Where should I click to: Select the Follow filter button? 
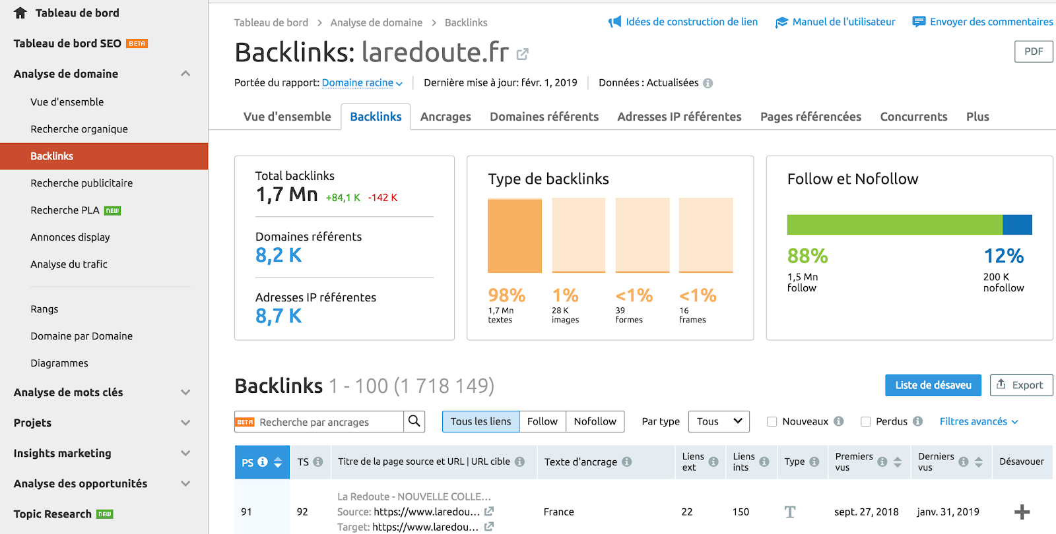tap(543, 421)
